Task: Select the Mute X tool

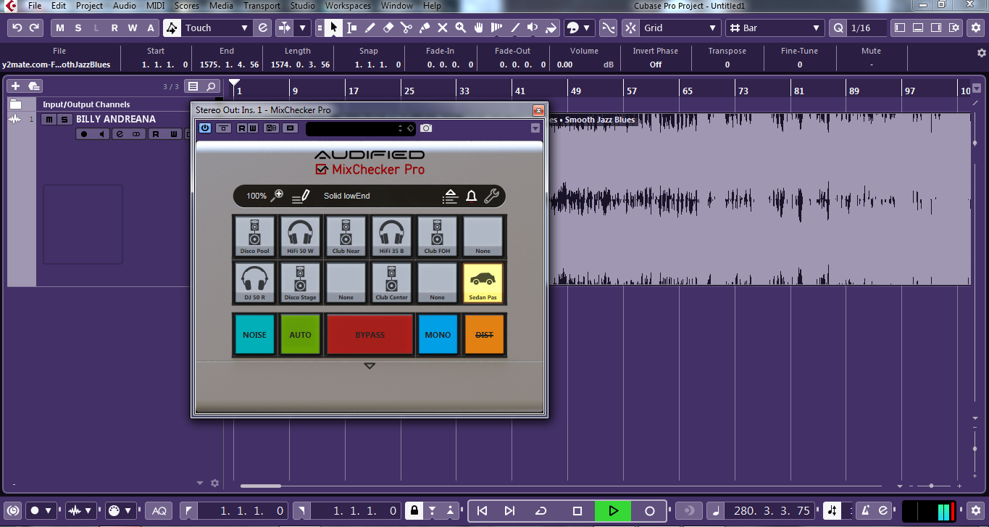Action: (442, 28)
